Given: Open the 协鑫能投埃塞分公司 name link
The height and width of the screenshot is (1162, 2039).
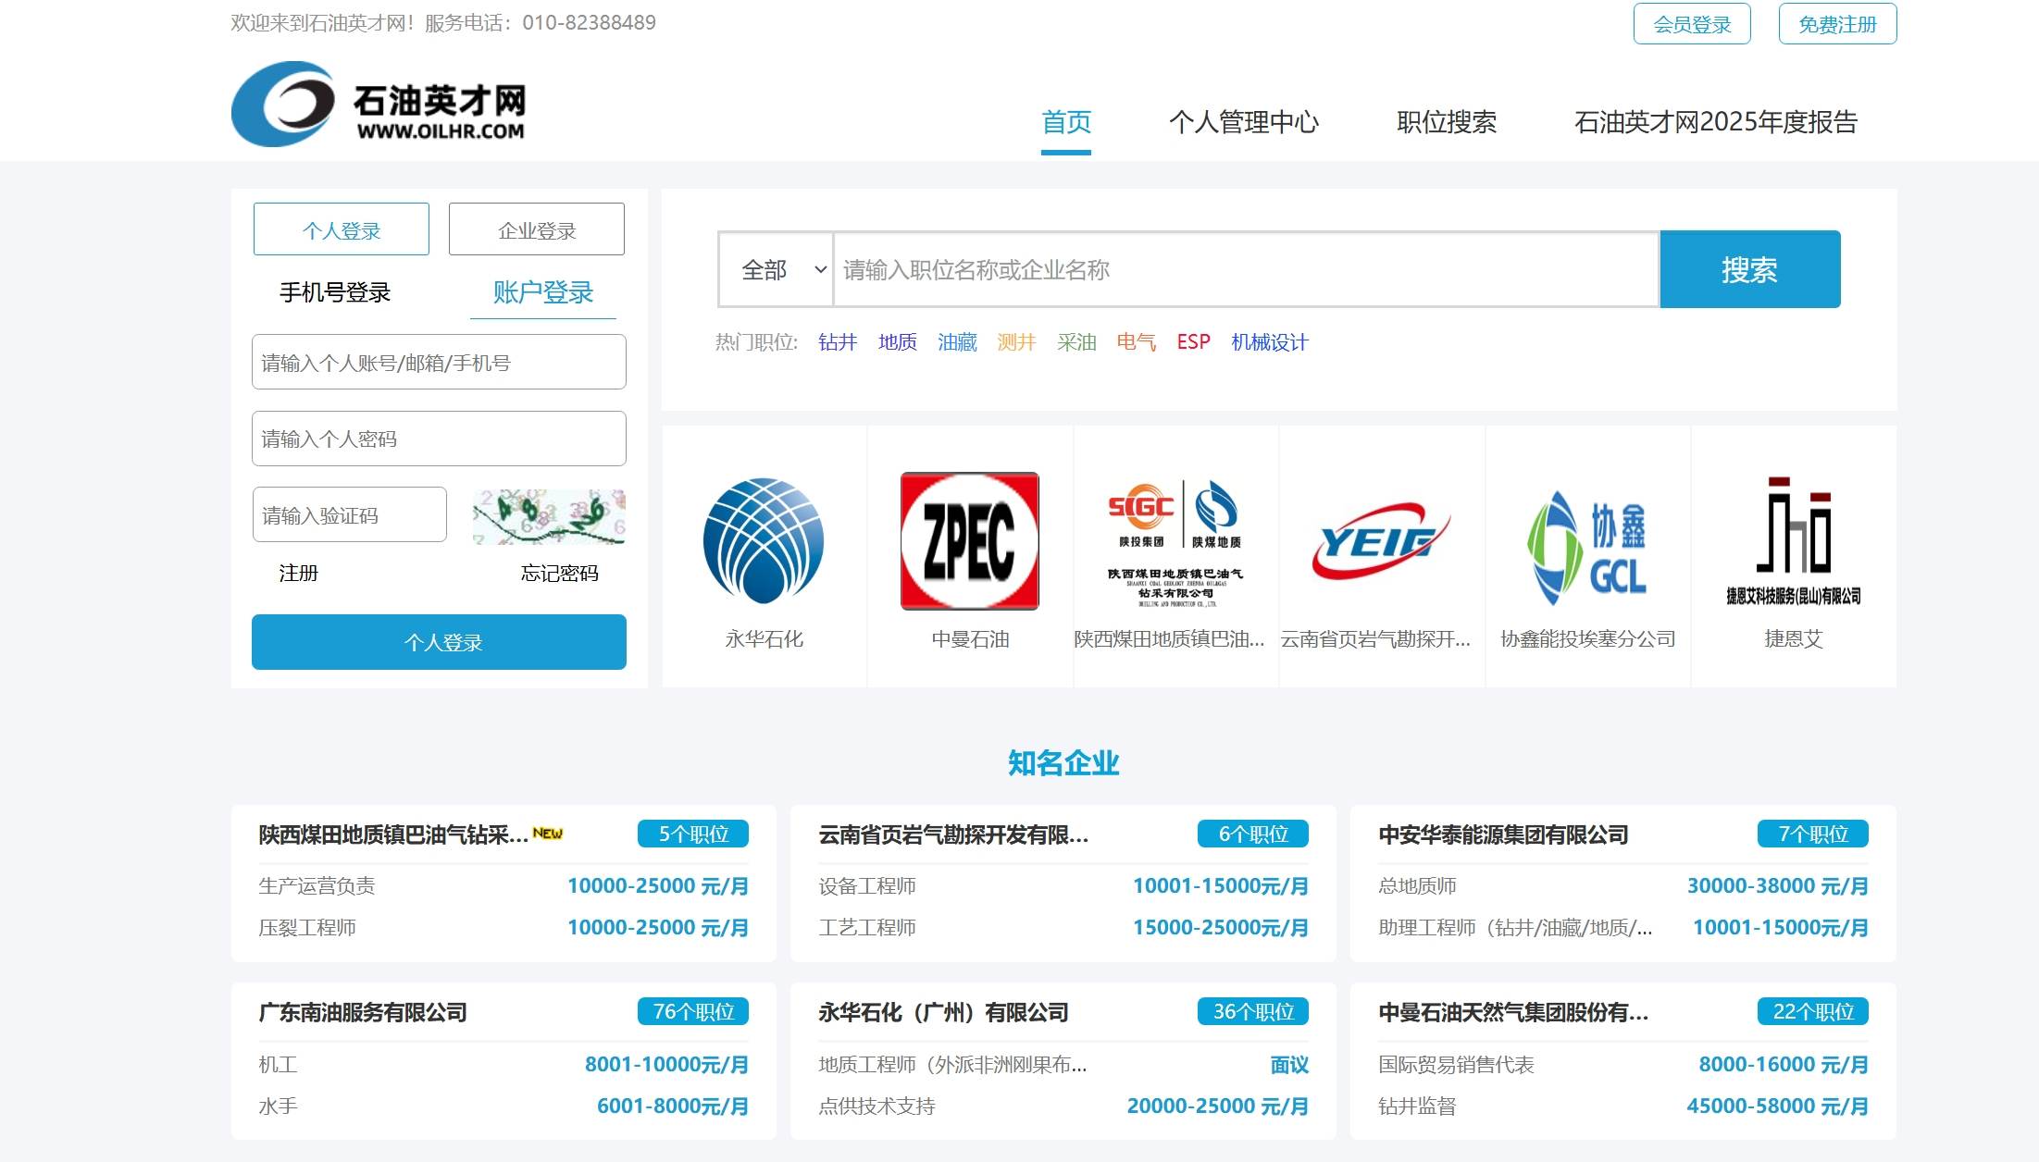Looking at the screenshot, I should [x=1587, y=639].
